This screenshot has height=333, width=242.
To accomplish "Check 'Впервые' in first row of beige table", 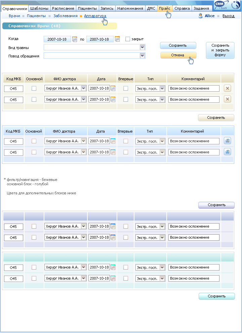I will pos(126,88).
